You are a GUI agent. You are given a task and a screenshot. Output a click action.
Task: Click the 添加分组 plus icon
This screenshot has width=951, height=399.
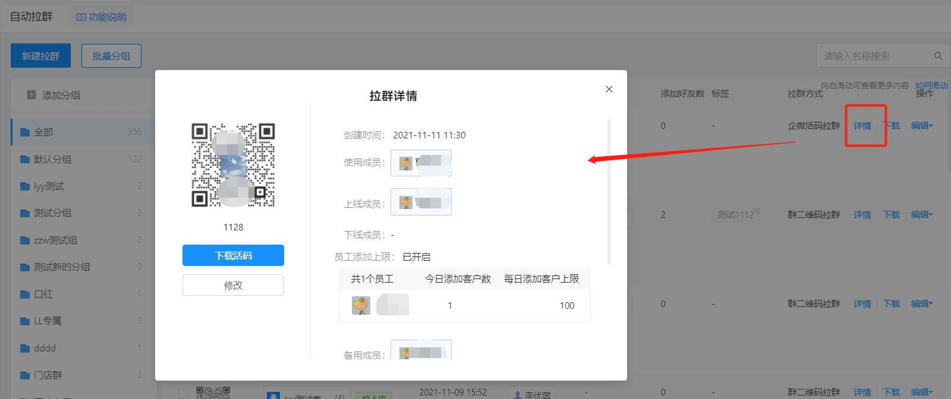point(32,94)
